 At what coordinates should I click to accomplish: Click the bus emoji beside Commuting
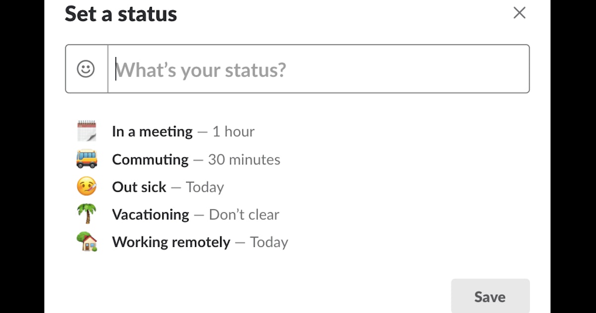pos(86,159)
